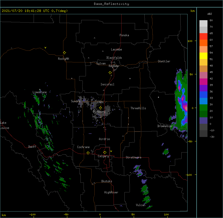
Task: Click the HighRiver label
Action: (x=111, y=192)
